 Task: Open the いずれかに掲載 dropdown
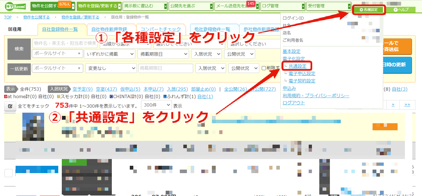[x=110, y=54]
